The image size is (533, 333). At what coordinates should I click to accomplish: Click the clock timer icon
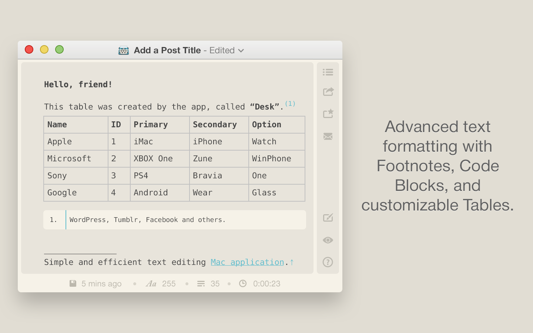tap(243, 283)
